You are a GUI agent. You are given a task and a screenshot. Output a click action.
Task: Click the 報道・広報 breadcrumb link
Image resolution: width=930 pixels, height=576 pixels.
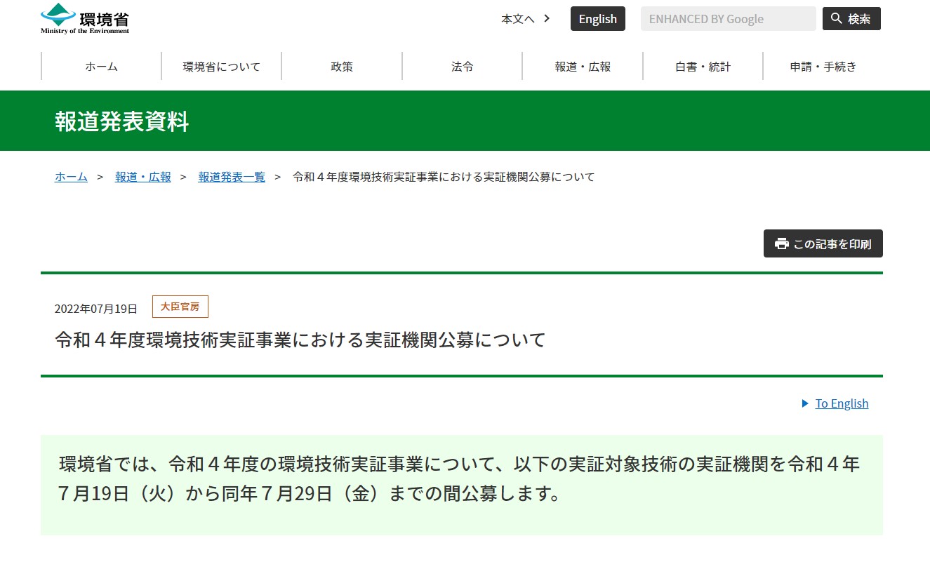click(143, 177)
